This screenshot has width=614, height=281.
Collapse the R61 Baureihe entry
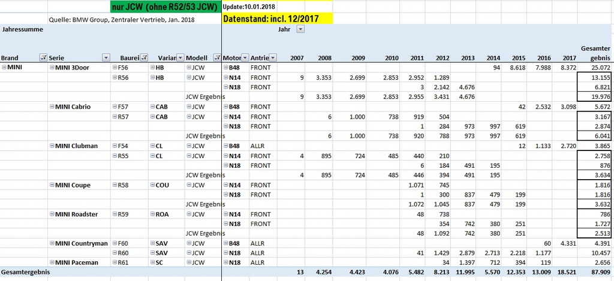[x=115, y=262]
